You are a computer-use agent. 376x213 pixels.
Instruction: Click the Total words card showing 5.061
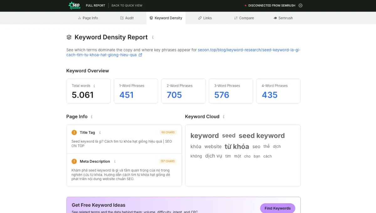coord(88,91)
